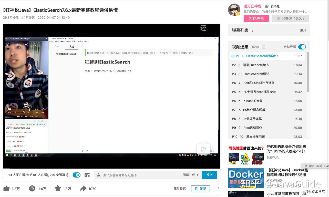Give a coin with the coin icon
This screenshot has height=197, width=329.
[x=32, y=189]
